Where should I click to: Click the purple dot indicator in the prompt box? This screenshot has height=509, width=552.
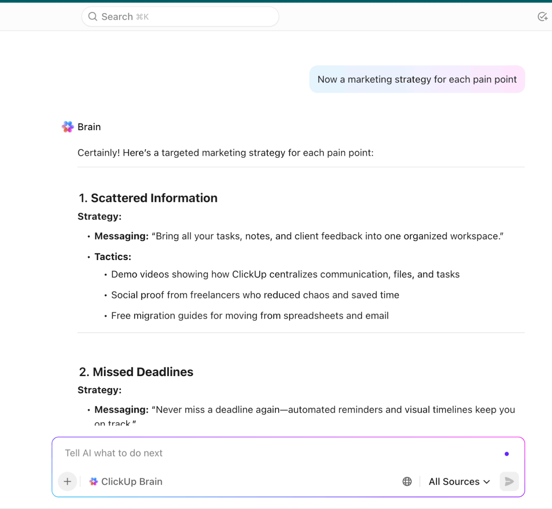[507, 454]
